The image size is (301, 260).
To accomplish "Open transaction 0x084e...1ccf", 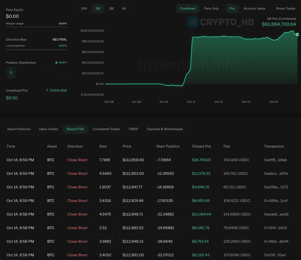I will pyautogui.click(x=276, y=201).
